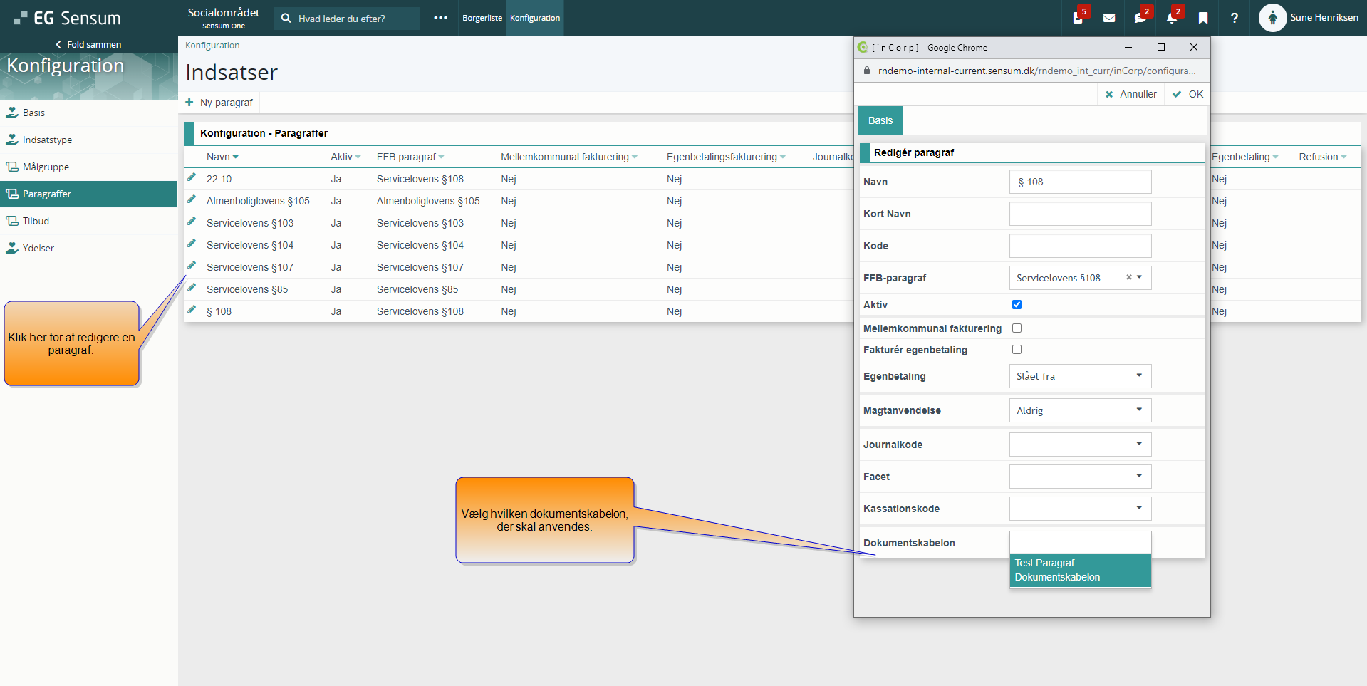Viewport: 1367px width, 686px height.
Task: Click pencil edit icon for Servicelovens §107
Action: click(x=192, y=266)
